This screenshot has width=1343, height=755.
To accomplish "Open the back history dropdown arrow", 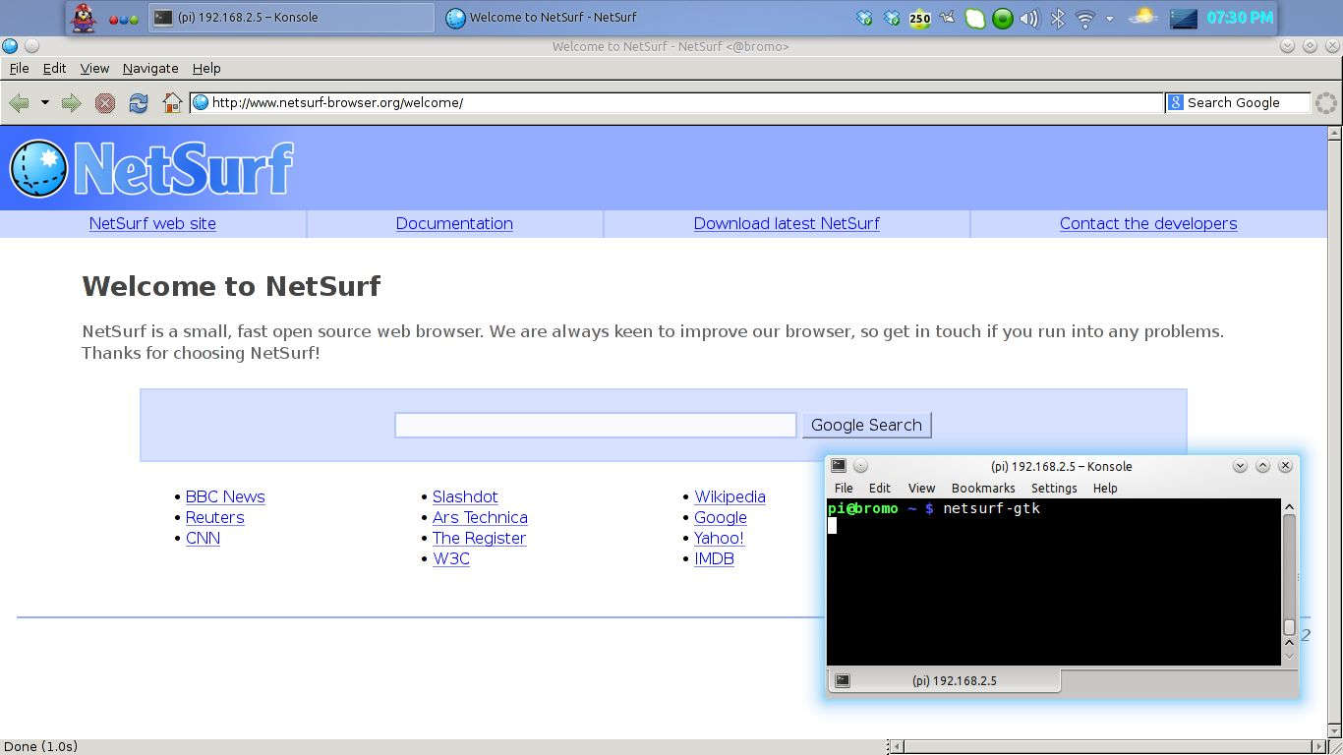I will click(44, 102).
